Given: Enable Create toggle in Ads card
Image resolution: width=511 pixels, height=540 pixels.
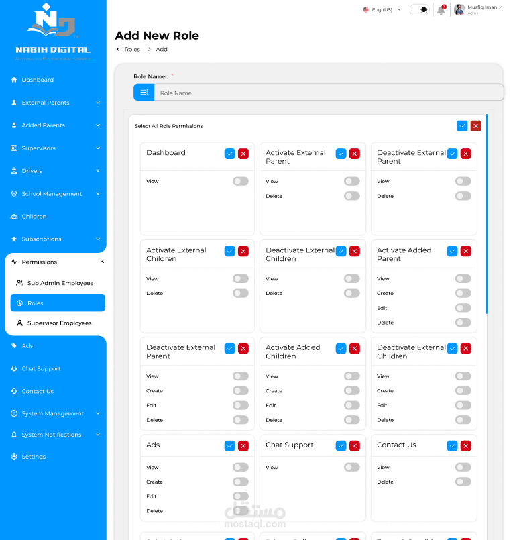Looking at the screenshot, I should point(240,482).
